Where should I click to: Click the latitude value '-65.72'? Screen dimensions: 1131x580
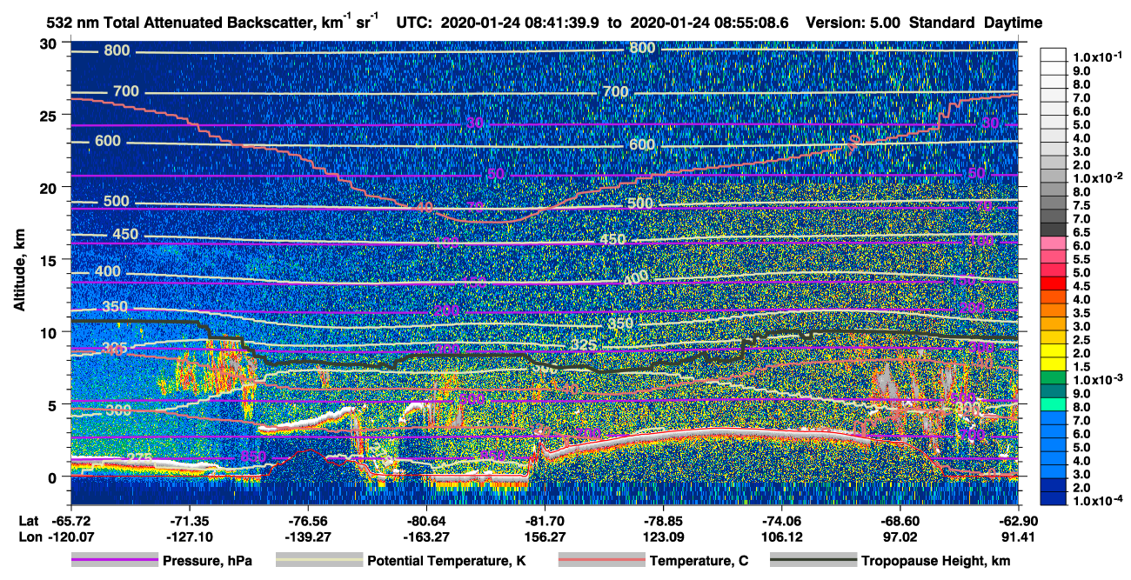click(70, 520)
